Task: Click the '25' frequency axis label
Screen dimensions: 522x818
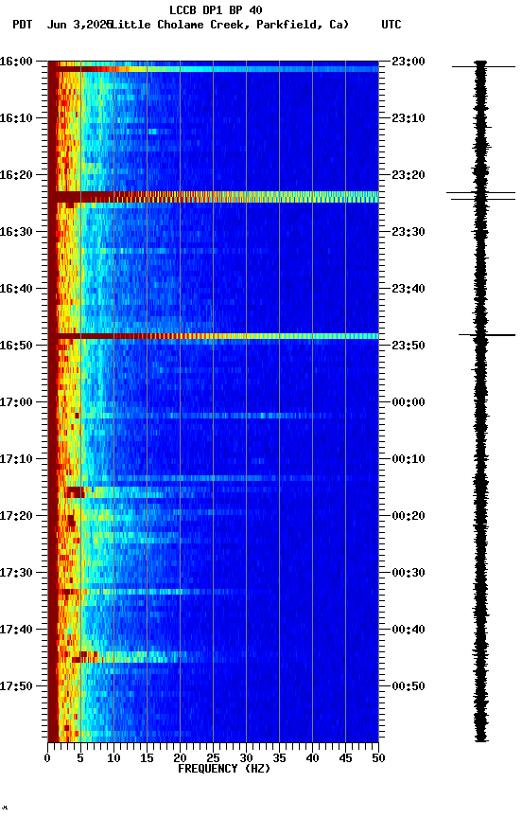Action: tap(213, 758)
